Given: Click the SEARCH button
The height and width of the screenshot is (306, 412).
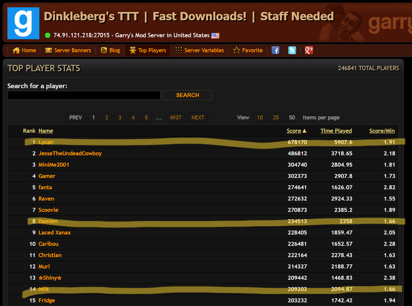Looking at the screenshot, I should tap(187, 95).
